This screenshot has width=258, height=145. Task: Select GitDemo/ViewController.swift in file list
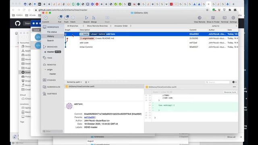pyautogui.click(x=104, y=86)
